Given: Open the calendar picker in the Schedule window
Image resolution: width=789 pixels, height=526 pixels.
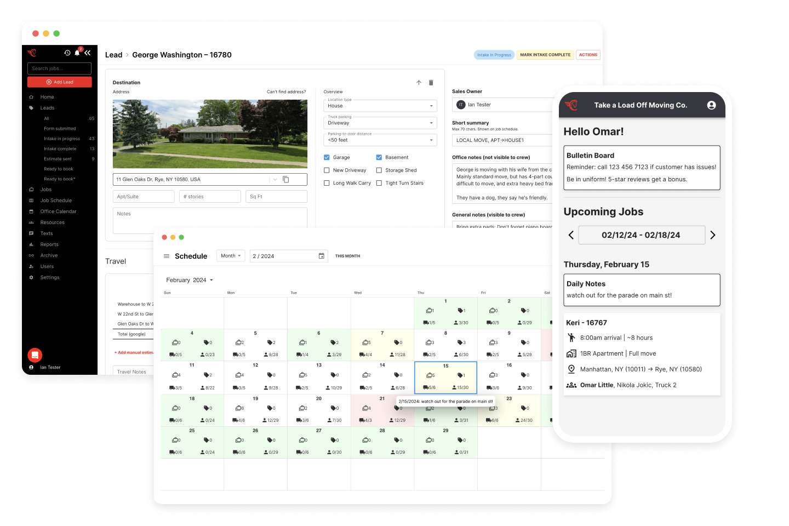Looking at the screenshot, I should tap(322, 255).
